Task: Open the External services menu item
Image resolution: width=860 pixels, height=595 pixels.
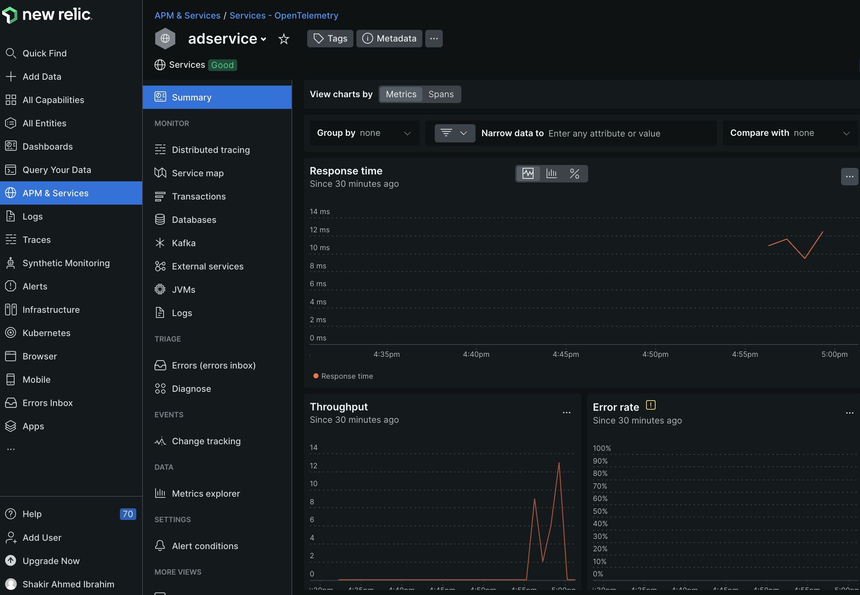Action: (217, 266)
